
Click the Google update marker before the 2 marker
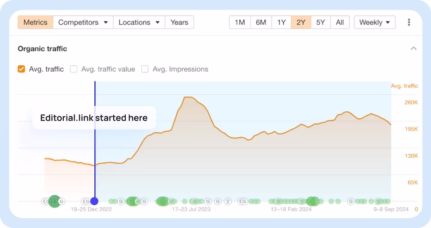[x=218, y=201]
